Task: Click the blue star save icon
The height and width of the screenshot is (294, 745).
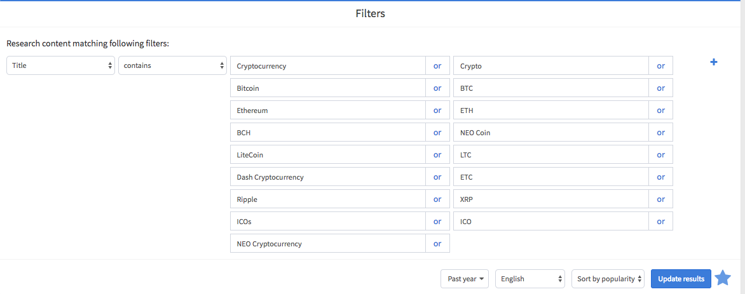Action: coord(723,278)
